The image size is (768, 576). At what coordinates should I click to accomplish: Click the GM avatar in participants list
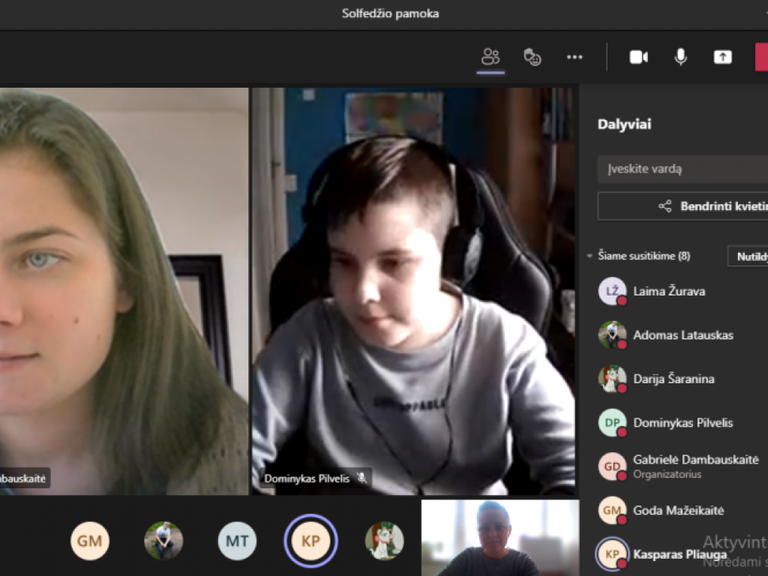point(612,510)
